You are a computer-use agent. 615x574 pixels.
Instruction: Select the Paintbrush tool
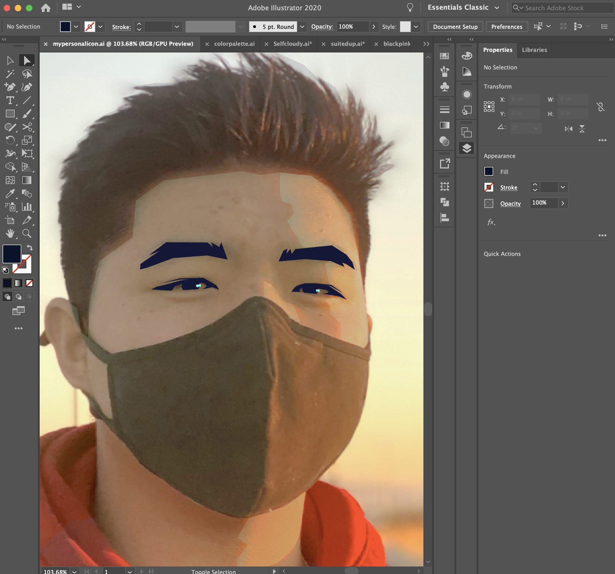(27, 114)
